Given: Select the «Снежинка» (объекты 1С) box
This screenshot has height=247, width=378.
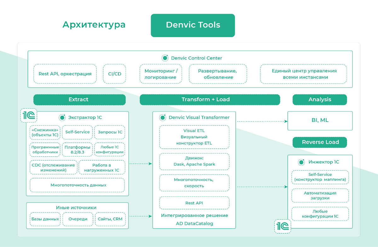Looking at the screenshot, I should pyautogui.click(x=44, y=132).
